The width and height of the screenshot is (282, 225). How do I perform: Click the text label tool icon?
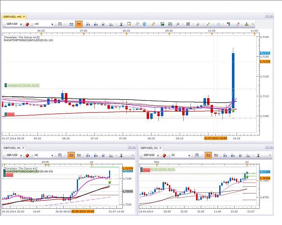229,24
